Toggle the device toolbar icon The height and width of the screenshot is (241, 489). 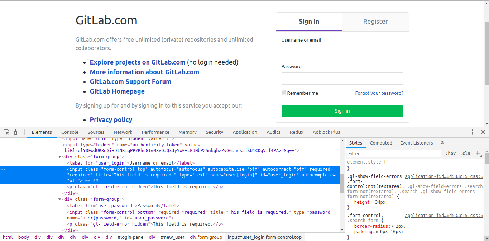(x=17, y=132)
